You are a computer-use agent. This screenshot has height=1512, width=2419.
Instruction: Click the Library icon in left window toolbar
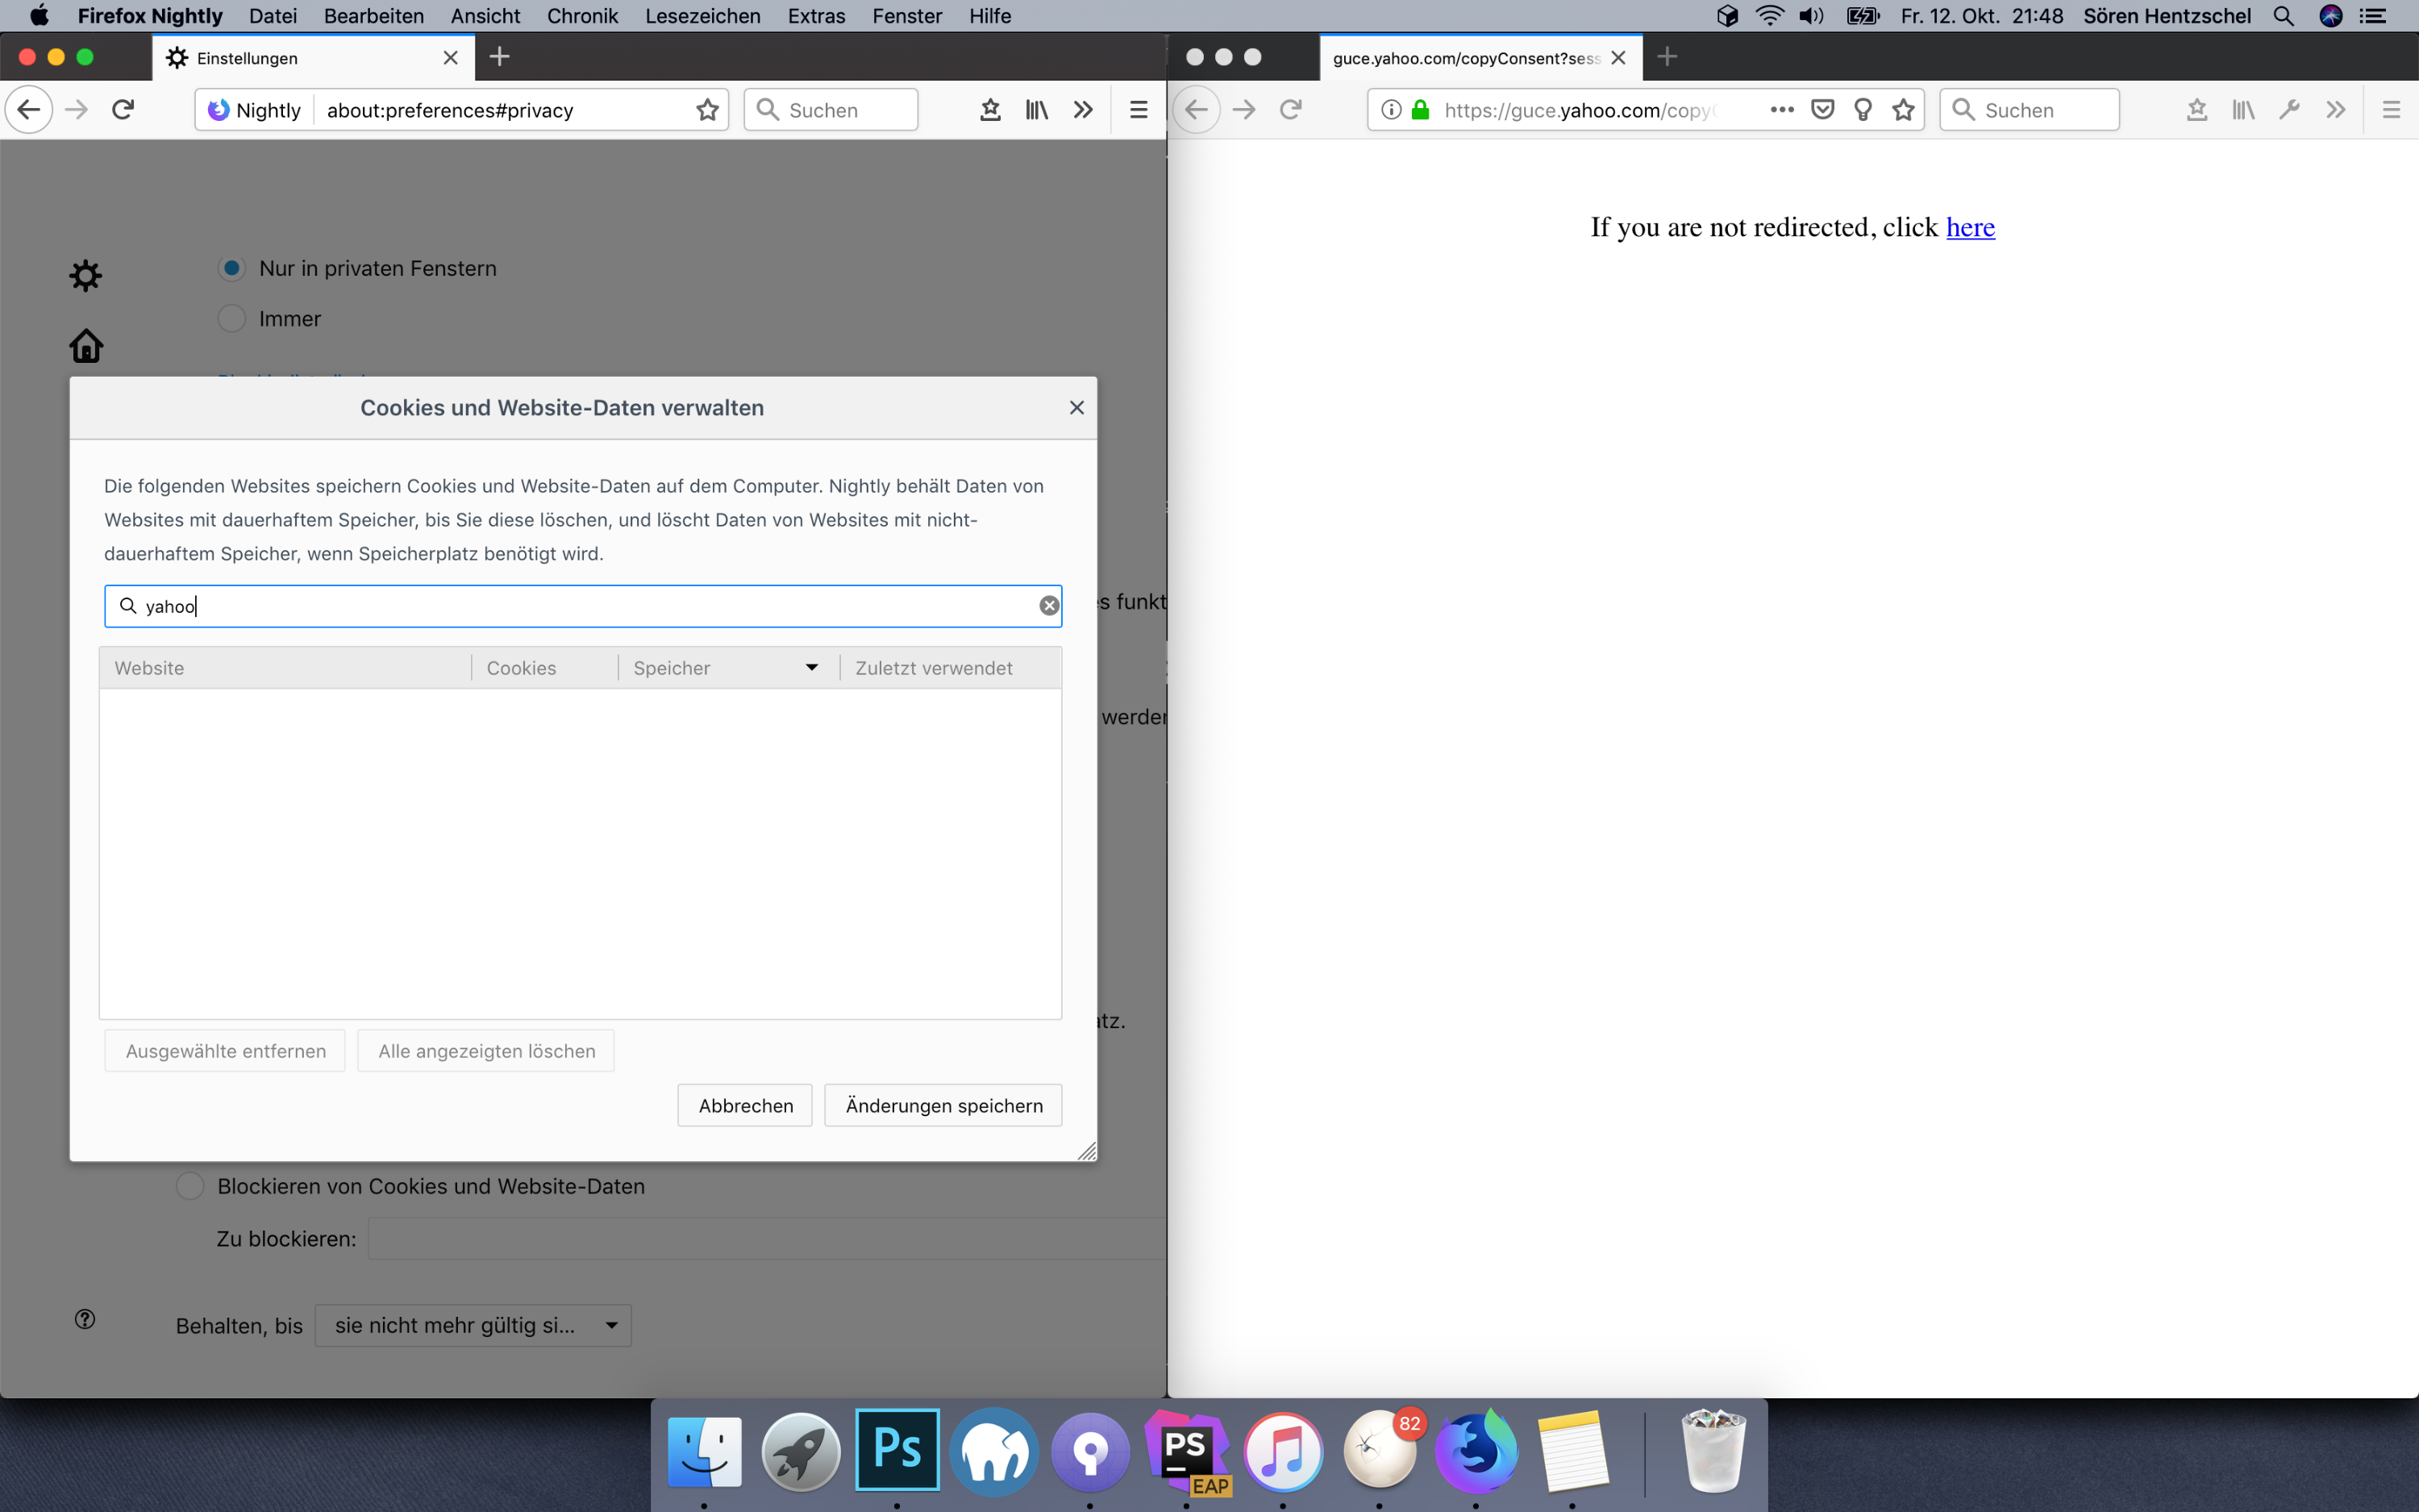1037,110
